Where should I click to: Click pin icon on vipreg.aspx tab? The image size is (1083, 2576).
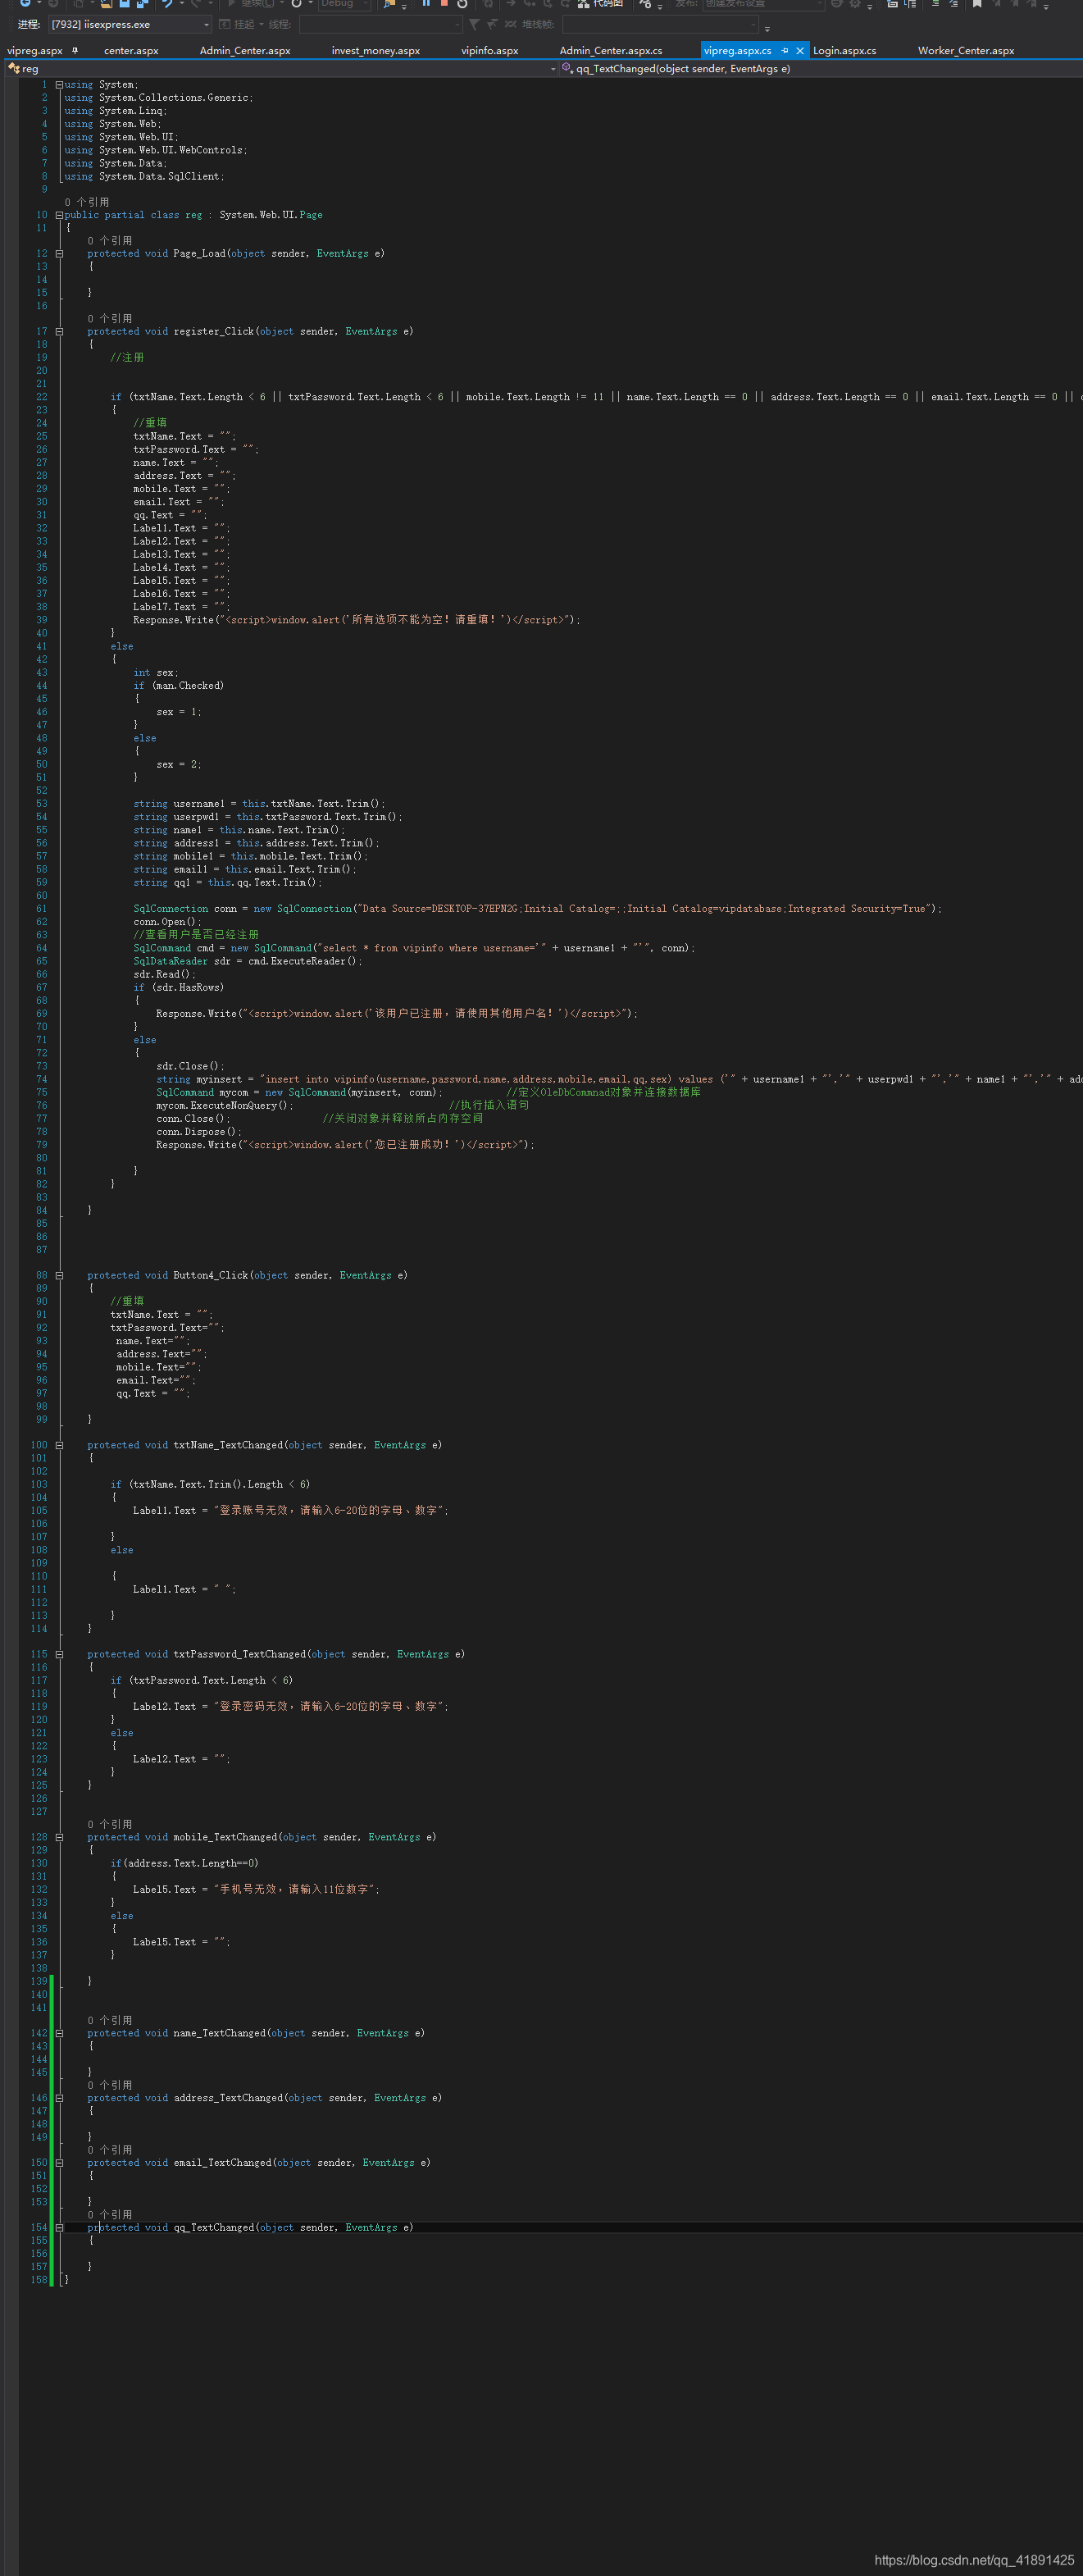tap(75, 50)
